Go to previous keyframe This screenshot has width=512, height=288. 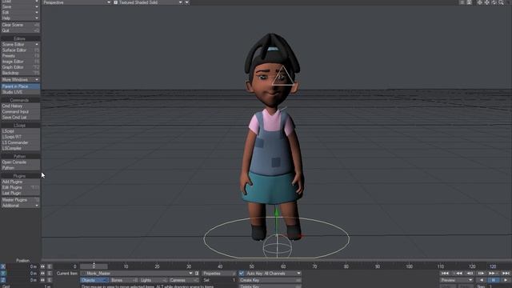(x=458, y=274)
